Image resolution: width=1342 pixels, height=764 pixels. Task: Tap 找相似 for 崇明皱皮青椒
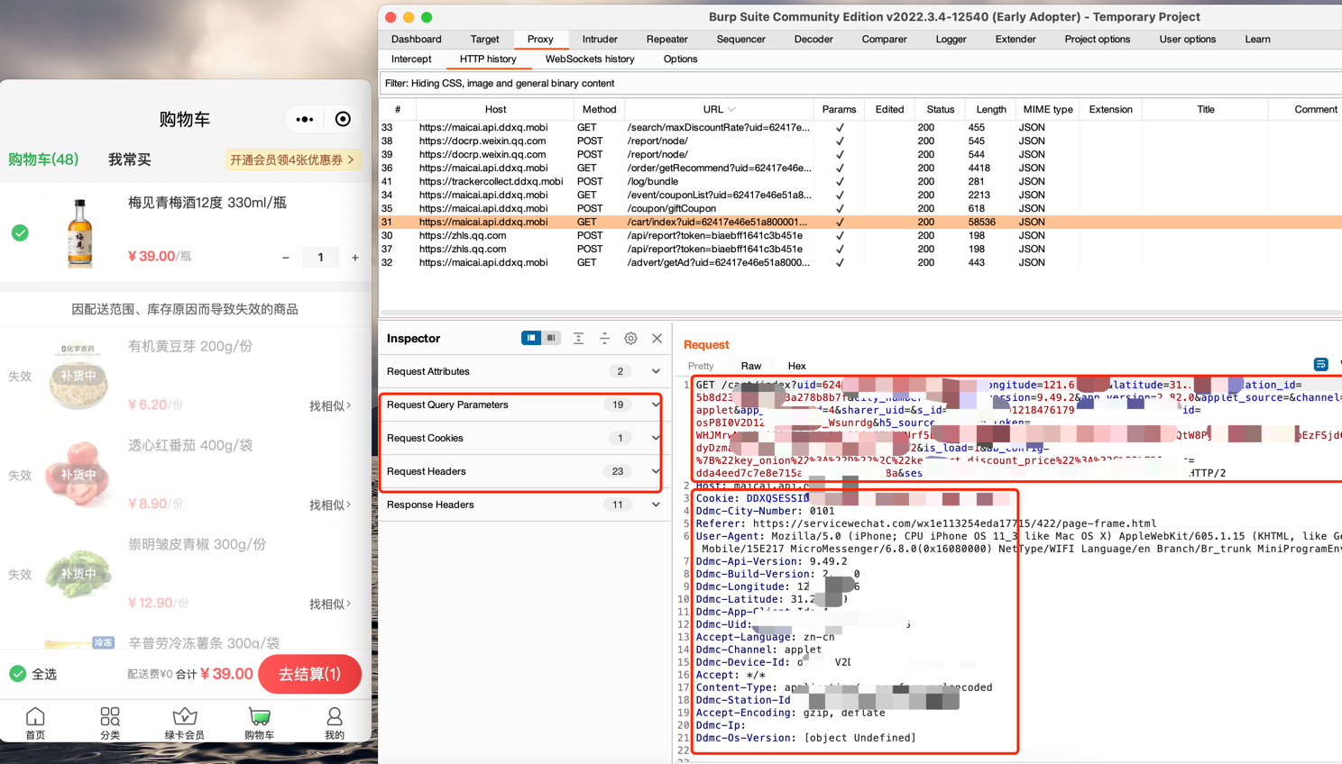click(330, 605)
